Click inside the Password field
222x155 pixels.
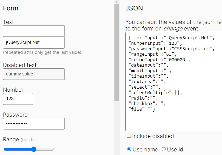click(34, 123)
